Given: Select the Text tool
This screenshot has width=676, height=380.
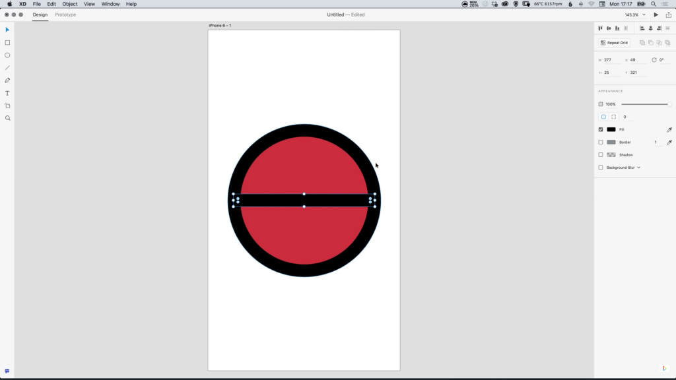Looking at the screenshot, I should tap(7, 93).
